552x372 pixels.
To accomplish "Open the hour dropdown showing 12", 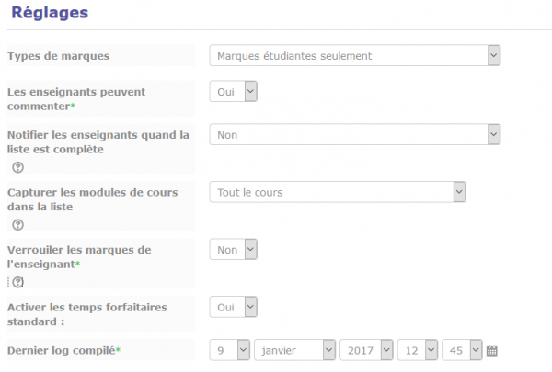I will tap(419, 350).
